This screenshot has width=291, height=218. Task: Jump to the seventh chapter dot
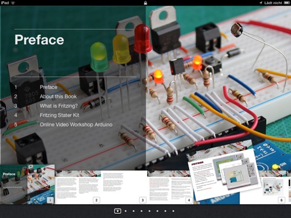tap(166, 211)
